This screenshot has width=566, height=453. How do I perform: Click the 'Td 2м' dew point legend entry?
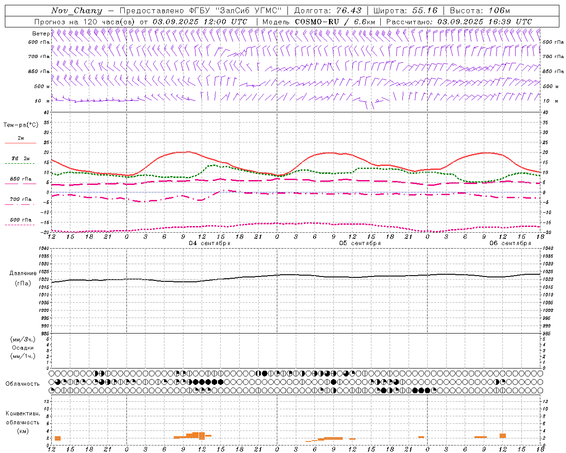[x=21, y=158]
